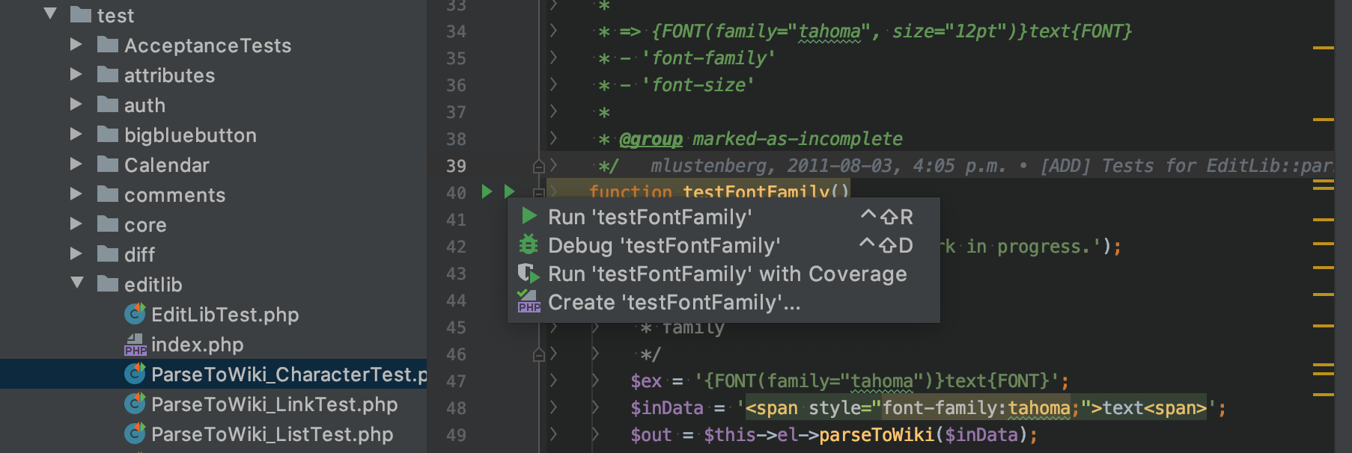
Task: Select the ParseToWiki_CharacterTest.php file
Action: tap(213, 374)
